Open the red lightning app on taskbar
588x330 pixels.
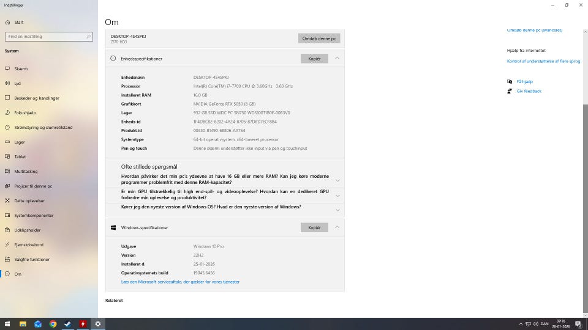(x=83, y=324)
